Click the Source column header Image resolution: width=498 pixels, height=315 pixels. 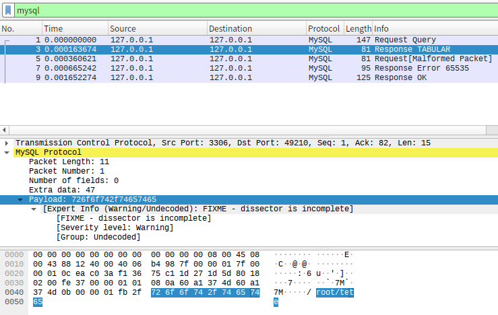[156, 29]
